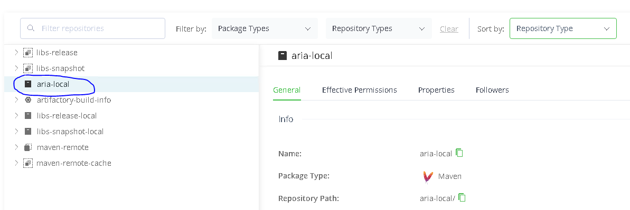
Task: Switch to the General tab
Action: [287, 90]
